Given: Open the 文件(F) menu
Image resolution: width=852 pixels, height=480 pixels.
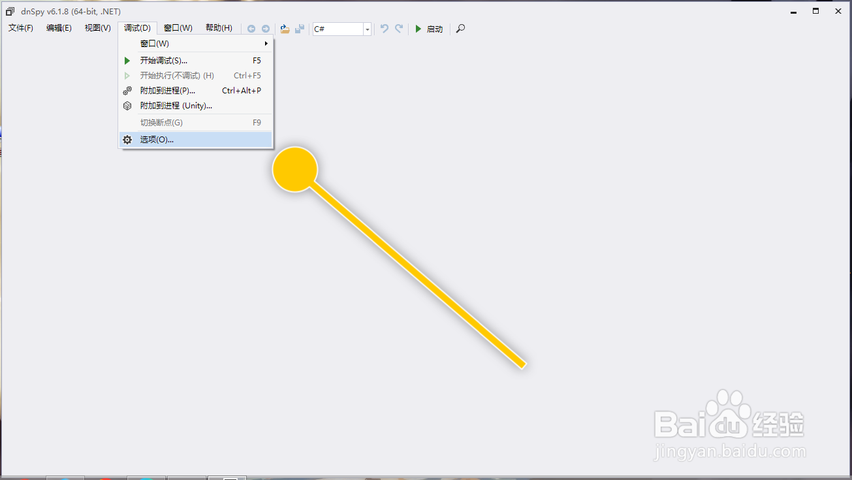Looking at the screenshot, I should pos(21,28).
